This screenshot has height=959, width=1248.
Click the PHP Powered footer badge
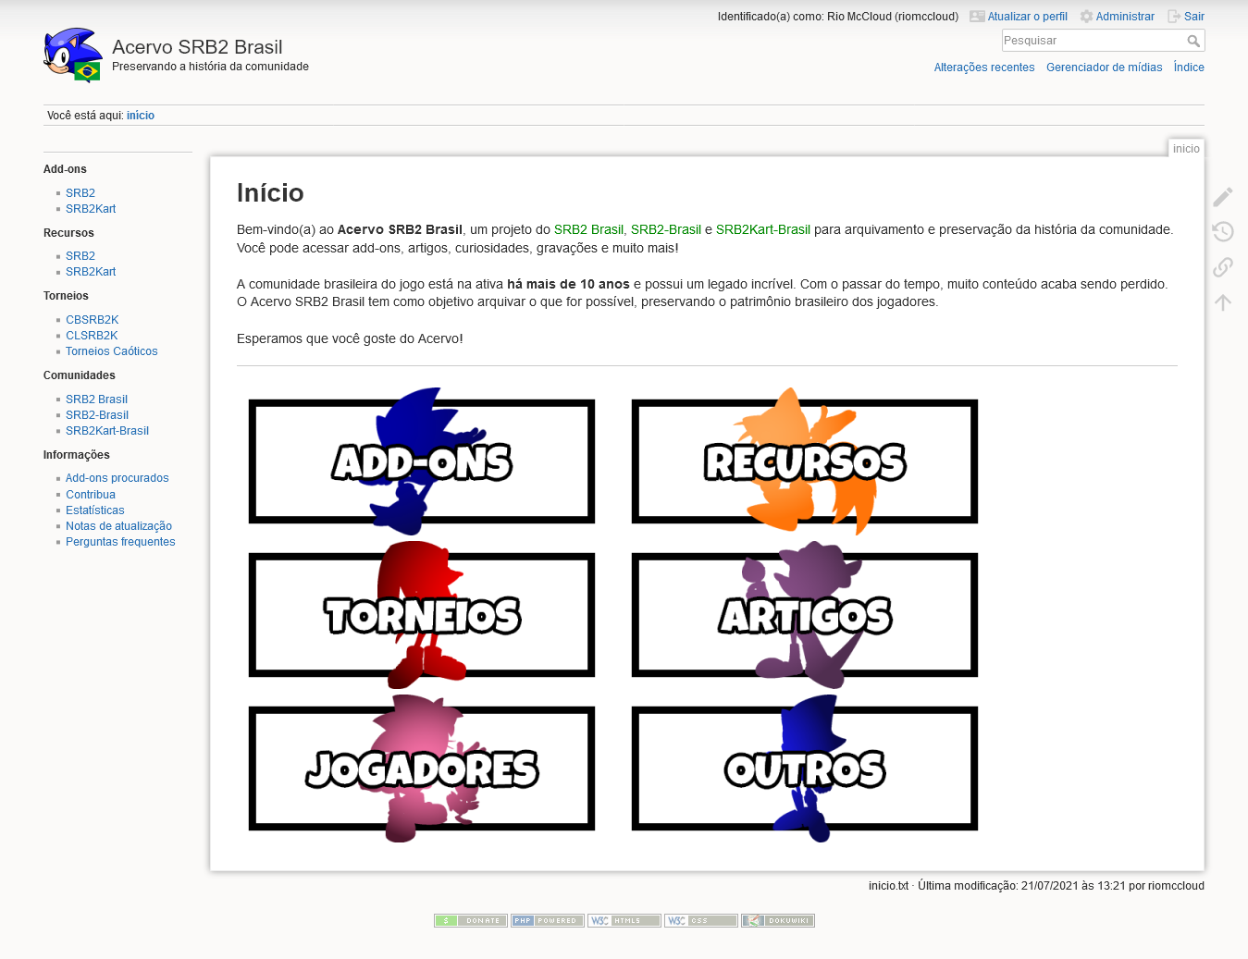pyautogui.click(x=548, y=920)
